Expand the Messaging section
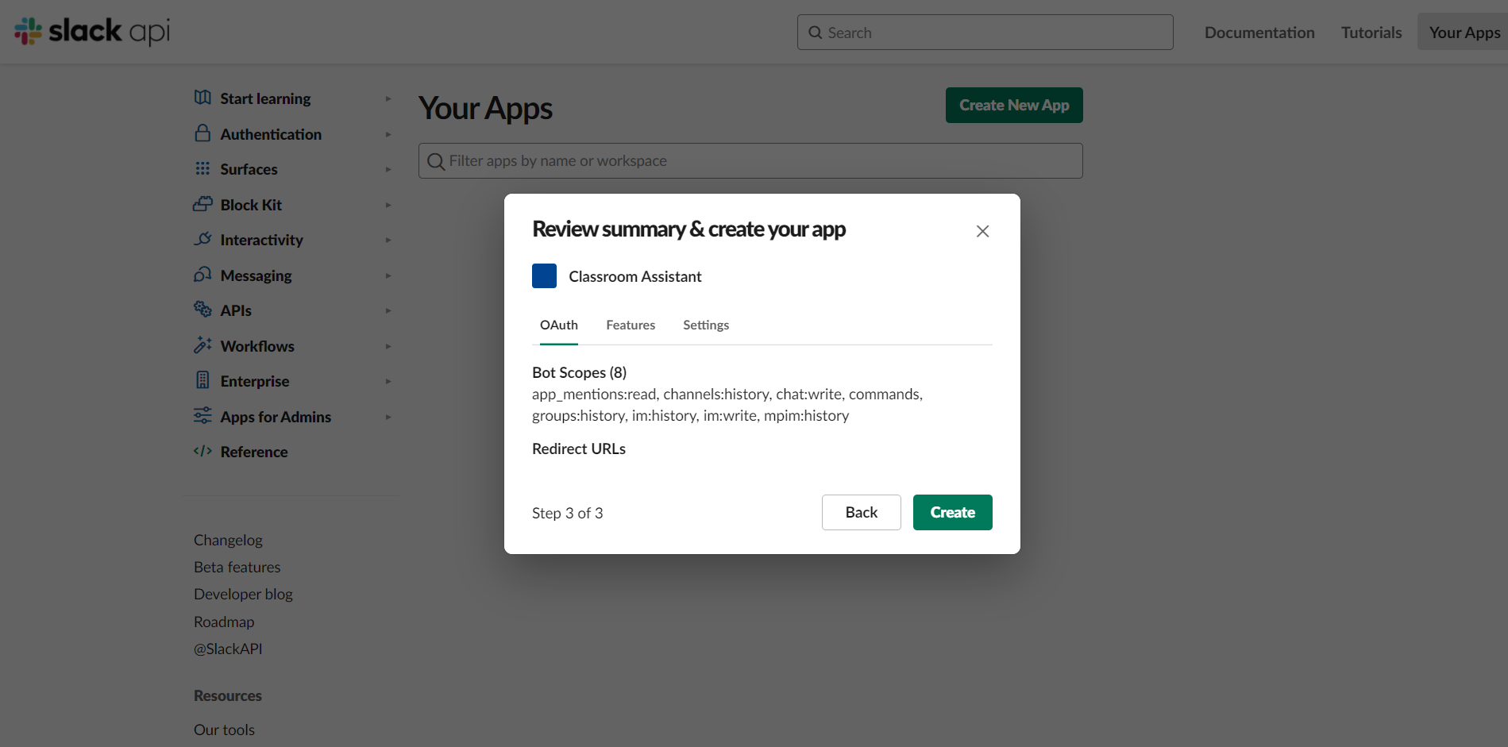Viewport: 1508px width, 747px height. [x=388, y=275]
